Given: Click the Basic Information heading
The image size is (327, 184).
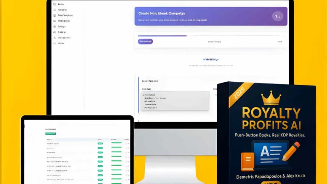Looking at the screenshot, I should [150, 81].
